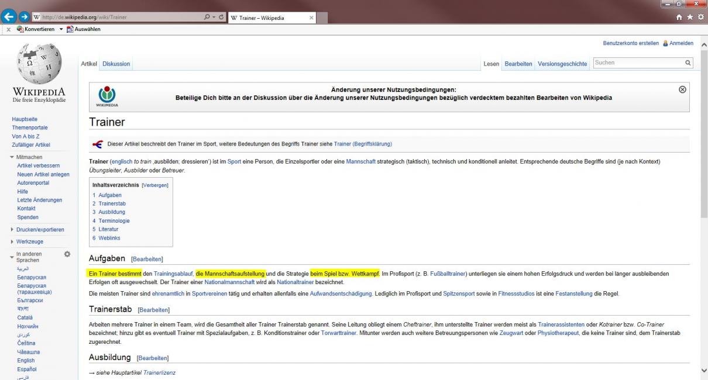708x380 pixels.
Task: Click Artikel verbessern in sidebar
Action: pyautogui.click(x=39, y=166)
